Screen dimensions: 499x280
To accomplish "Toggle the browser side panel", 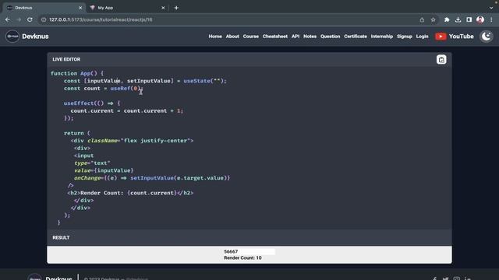I will click(469, 19).
